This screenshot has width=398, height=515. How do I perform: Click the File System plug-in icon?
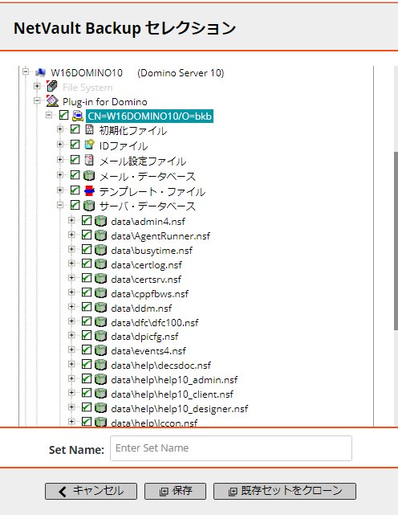point(52,87)
